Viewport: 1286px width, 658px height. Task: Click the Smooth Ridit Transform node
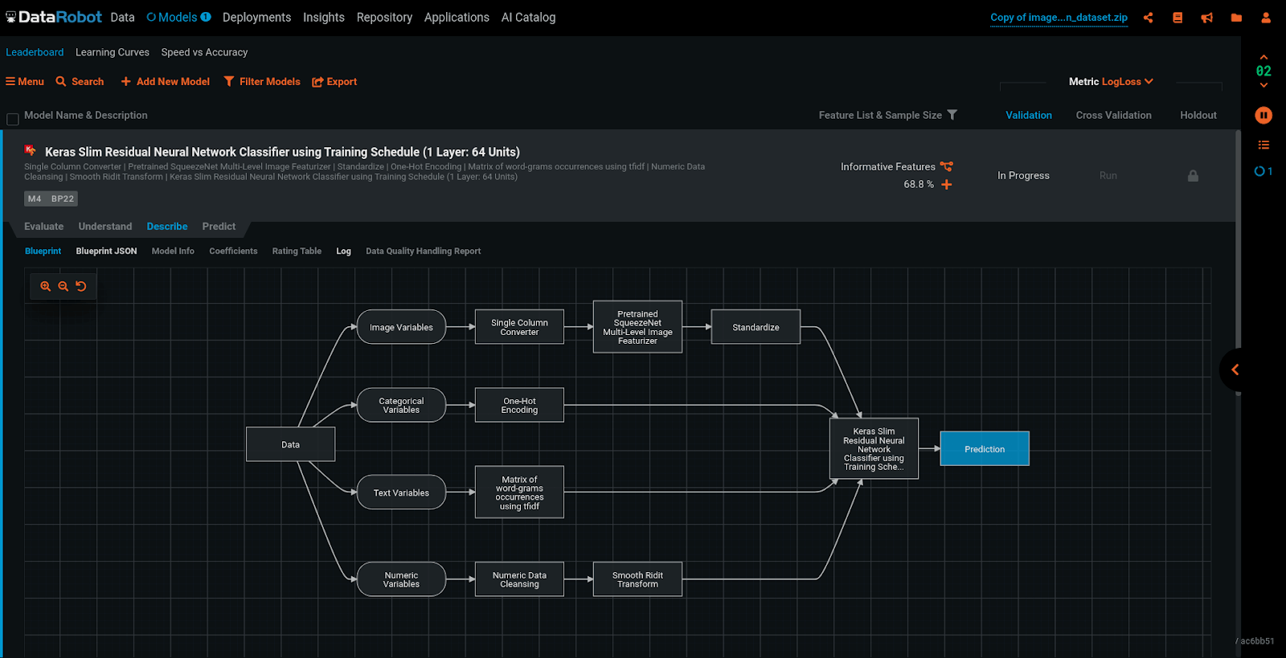(x=637, y=579)
